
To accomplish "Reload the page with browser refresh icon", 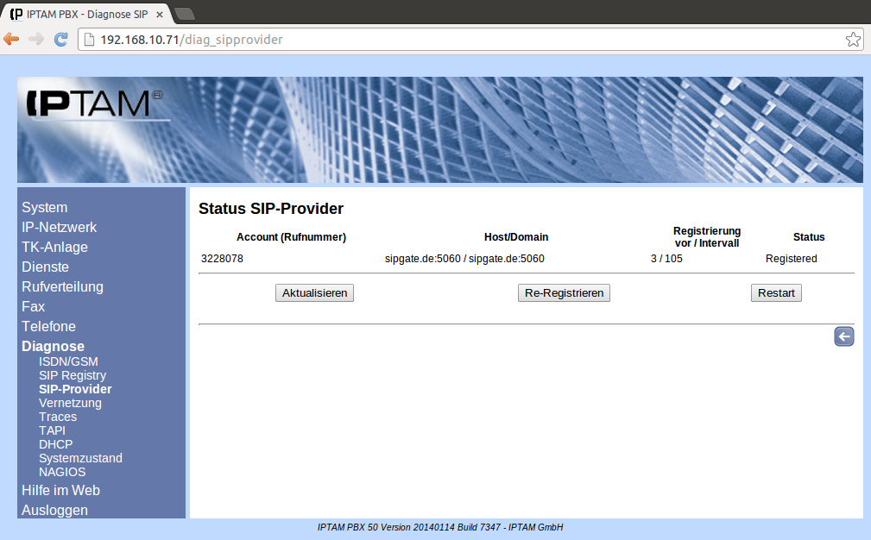I will pyautogui.click(x=60, y=40).
